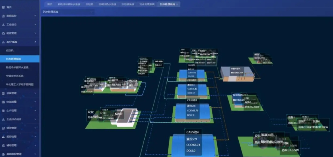
Task: Open 空压机 under 3D子系统 in sidebar
Action: click(10, 50)
